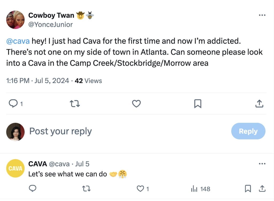Repost CAVA's reply
274x201 pixels.
click(86, 189)
